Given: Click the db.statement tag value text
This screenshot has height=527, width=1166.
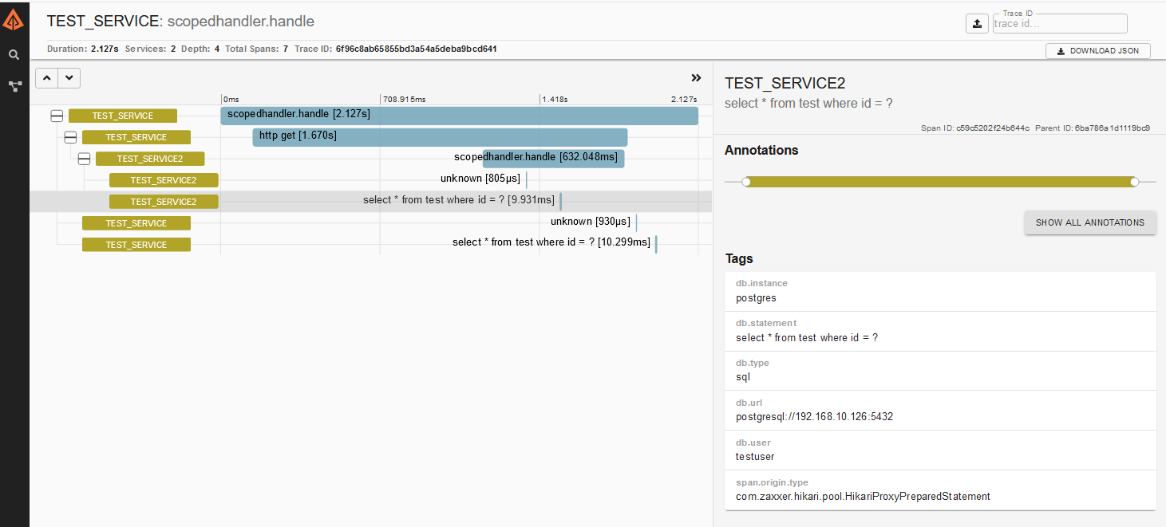Looking at the screenshot, I should (807, 338).
